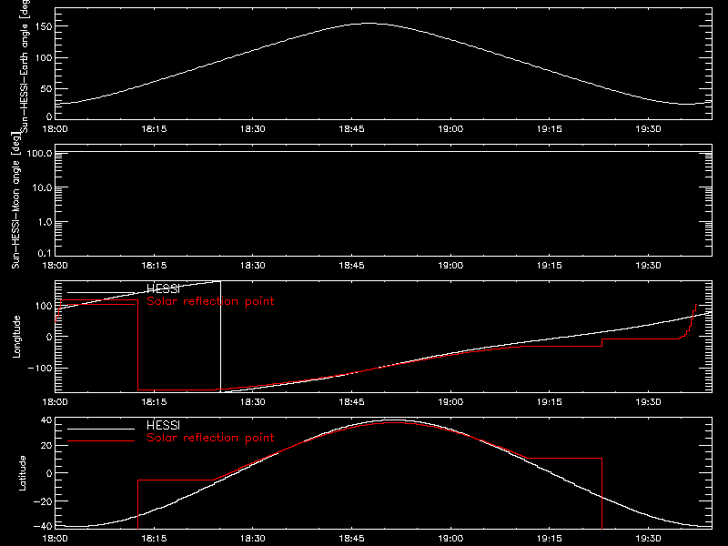
Task: Click Solar reflection point legend in Latitude plot
Action: [210, 438]
